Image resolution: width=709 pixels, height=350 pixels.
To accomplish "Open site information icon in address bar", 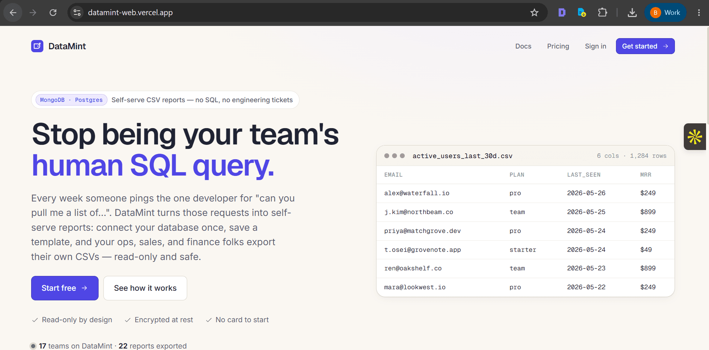I will [x=77, y=13].
